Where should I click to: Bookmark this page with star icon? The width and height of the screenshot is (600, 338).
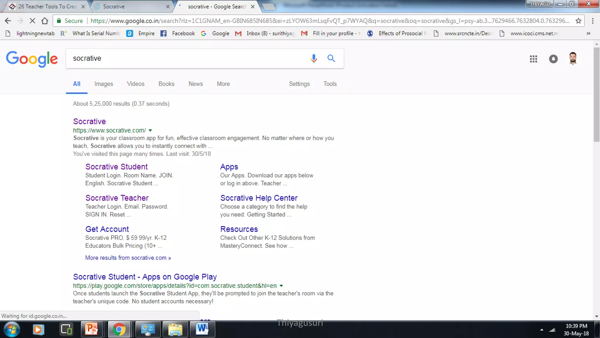click(578, 21)
